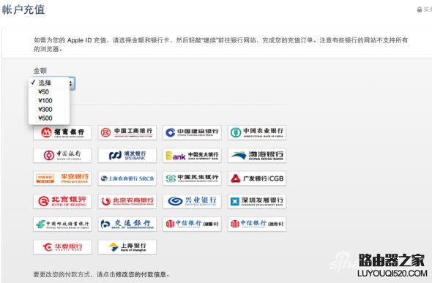Viewport: 432px width, 283px height.
Task: Choose Bank of China 中国银行 logo
Action: 62,155
